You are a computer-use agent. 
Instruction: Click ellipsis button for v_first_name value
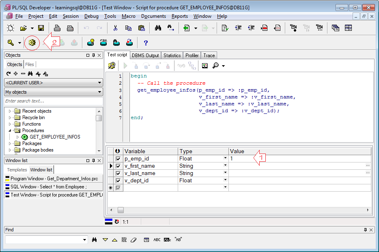tap(368, 166)
